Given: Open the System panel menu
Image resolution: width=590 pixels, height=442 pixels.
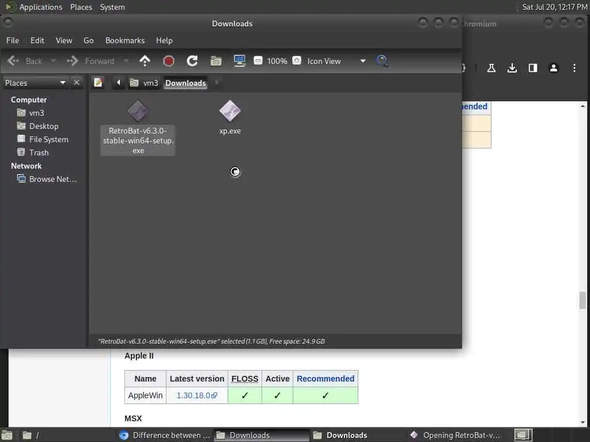Looking at the screenshot, I should pos(112,7).
